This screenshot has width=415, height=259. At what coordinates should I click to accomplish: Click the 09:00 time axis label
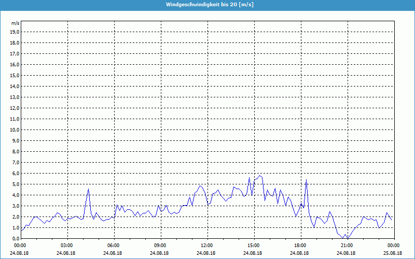(160, 245)
